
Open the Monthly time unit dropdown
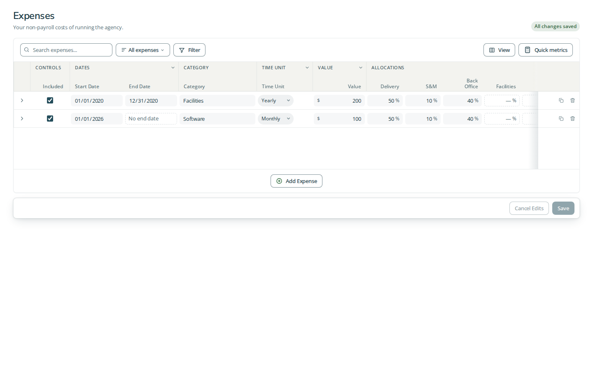click(x=275, y=119)
